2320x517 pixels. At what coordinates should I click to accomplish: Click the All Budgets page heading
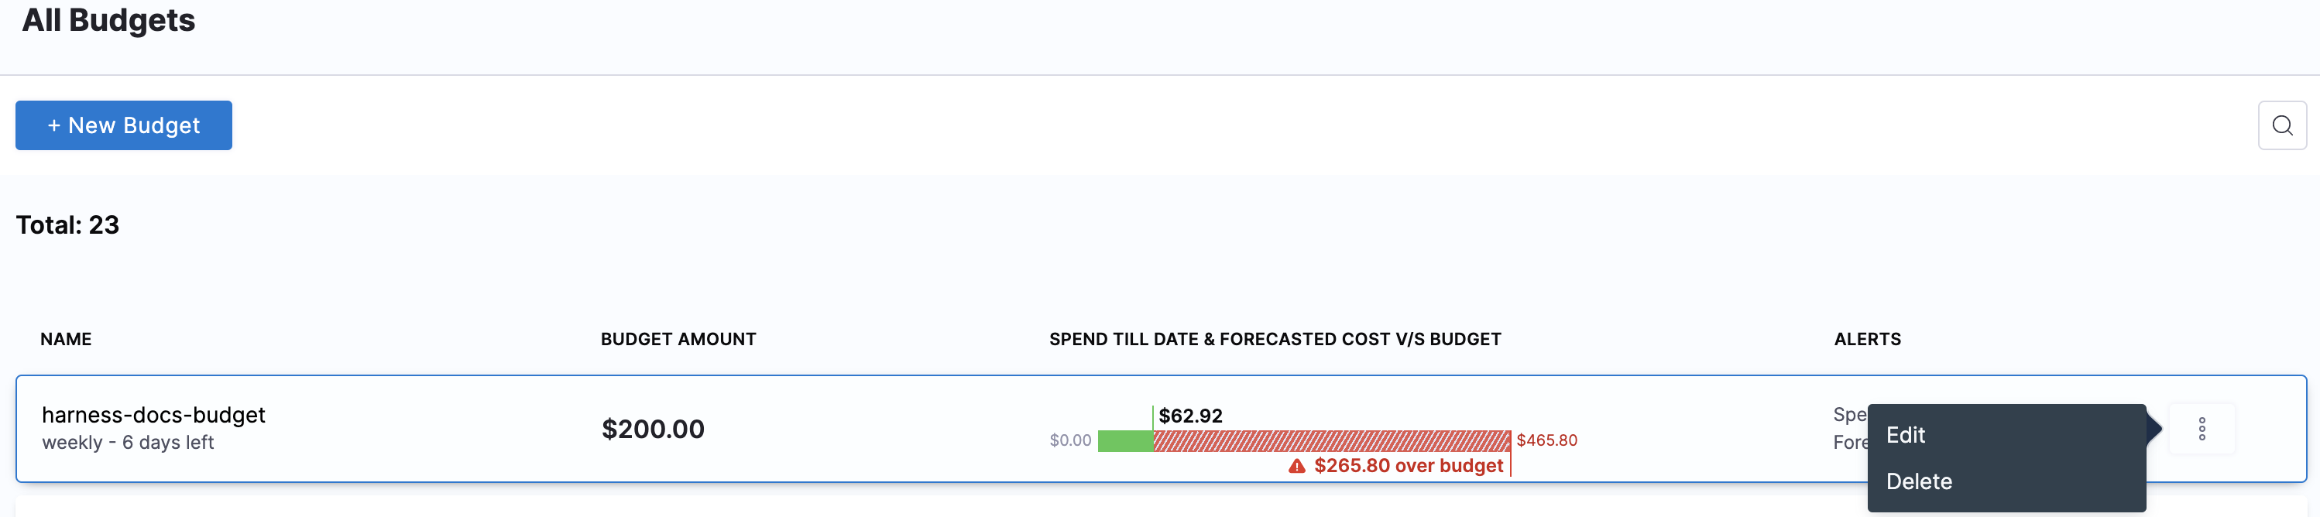coord(108,20)
